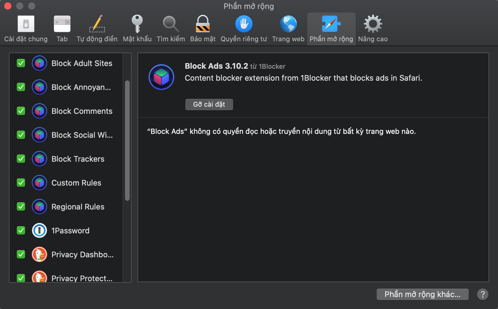Open the Cài đặt chung preferences pane
The width and height of the screenshot is (498, 309).
(x=26, y=29)
